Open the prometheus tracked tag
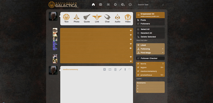Image resolution: width=213 pixels, height=103 pixels. tap(150, 75)
